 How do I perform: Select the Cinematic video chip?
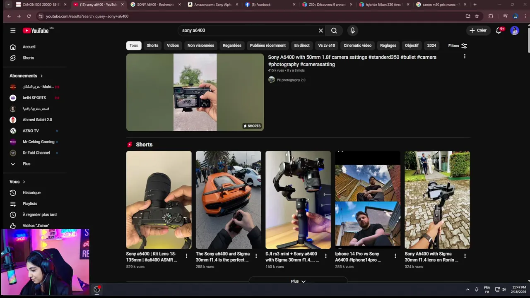(357, 46)
